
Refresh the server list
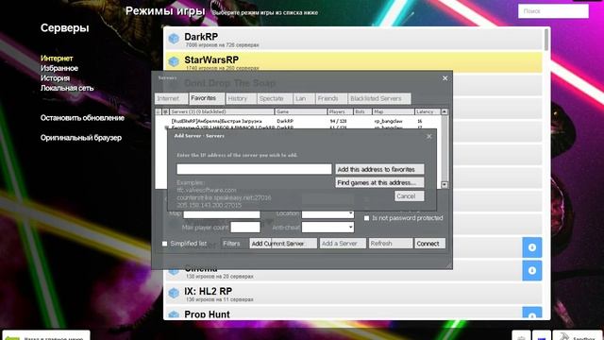point(390,244)
